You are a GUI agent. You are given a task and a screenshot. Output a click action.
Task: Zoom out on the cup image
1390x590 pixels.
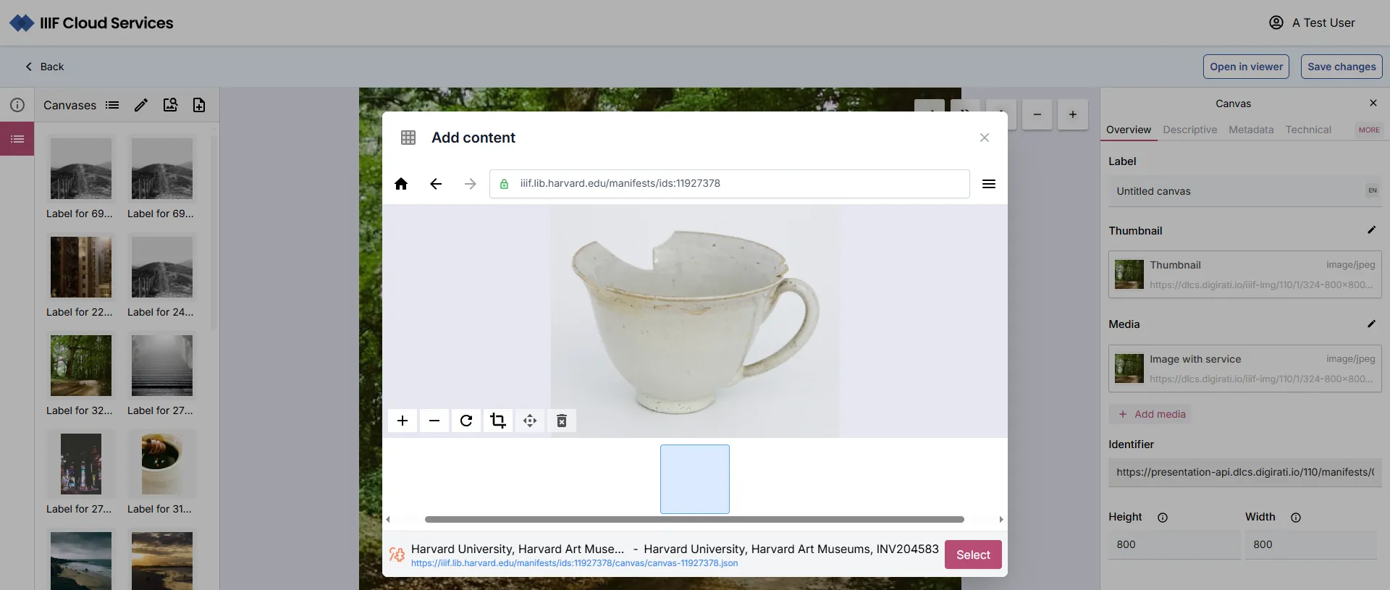[434, 421]
